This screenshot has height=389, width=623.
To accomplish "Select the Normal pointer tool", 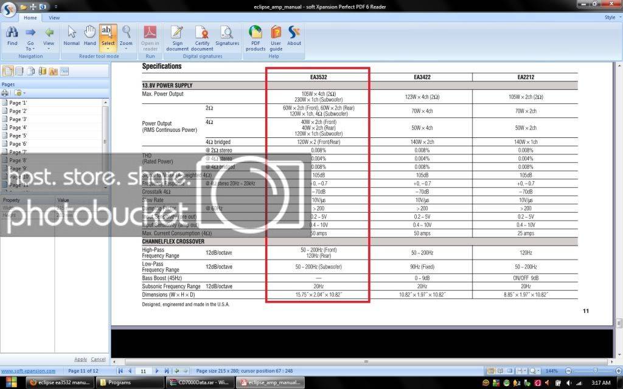I will 72,36.
